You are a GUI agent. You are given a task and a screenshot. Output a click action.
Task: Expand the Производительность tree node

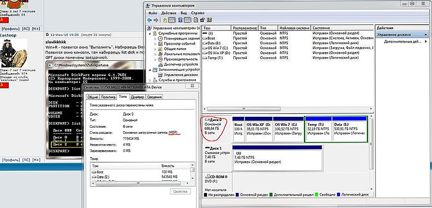[x=155, y=59]
